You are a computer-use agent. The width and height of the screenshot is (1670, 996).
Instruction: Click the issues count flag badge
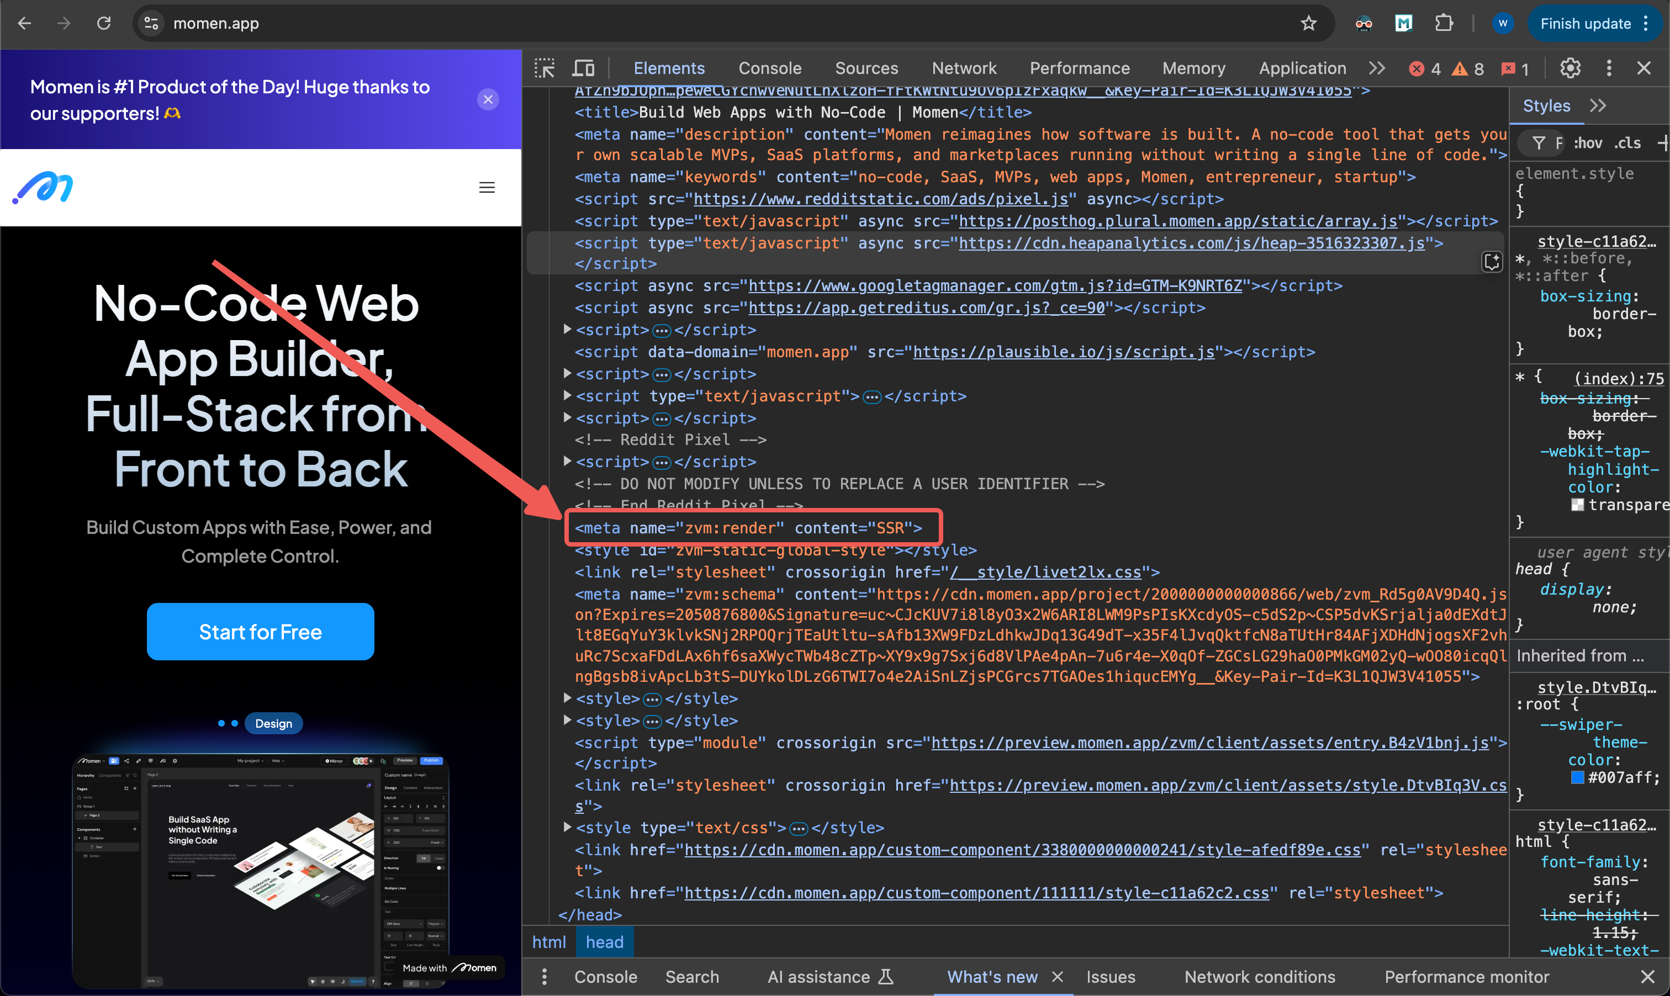(1515, 68)
